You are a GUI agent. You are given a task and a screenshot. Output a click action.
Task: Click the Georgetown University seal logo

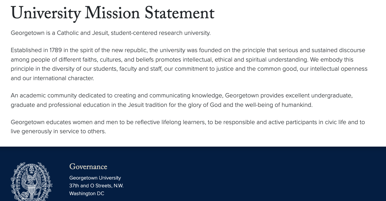[x=32, y=181]
